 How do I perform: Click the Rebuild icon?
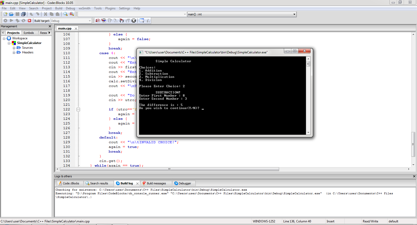pos(23,21)
